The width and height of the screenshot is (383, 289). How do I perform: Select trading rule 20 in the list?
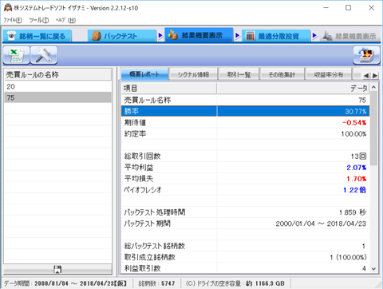tap(57, 86)
